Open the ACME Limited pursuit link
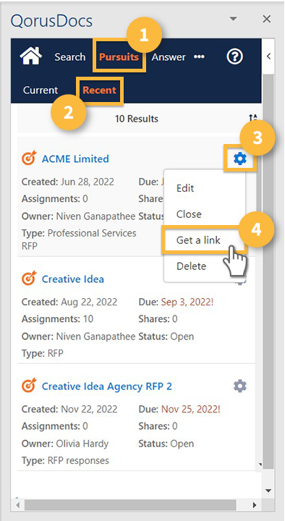Image resolution: width=285 pixels, height=521 pixels. click(75, 158)
